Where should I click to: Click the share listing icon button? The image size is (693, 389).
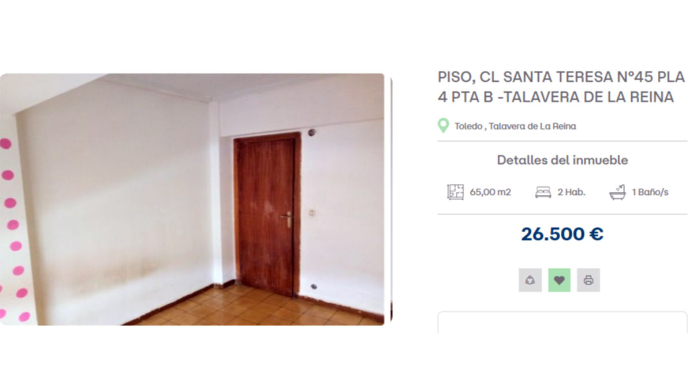530,280
